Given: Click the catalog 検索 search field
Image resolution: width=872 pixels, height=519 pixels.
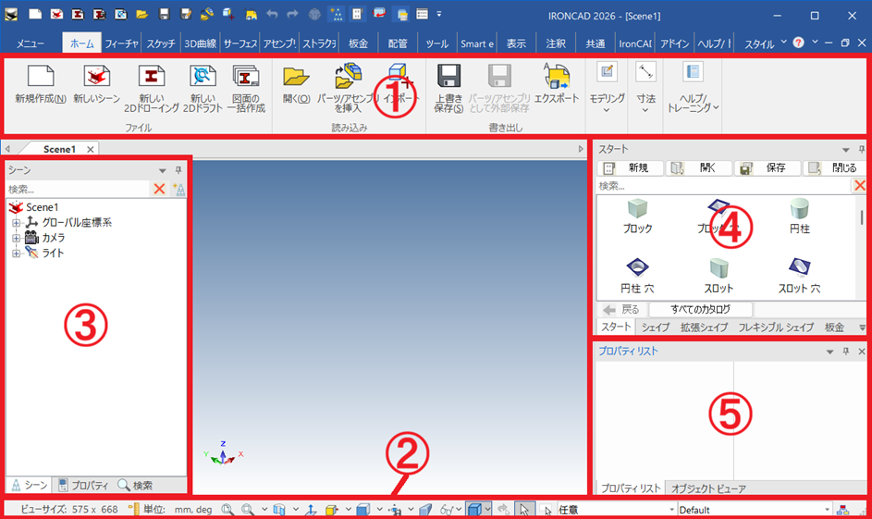Looking at the screenshot, I should tap(724, 186).
